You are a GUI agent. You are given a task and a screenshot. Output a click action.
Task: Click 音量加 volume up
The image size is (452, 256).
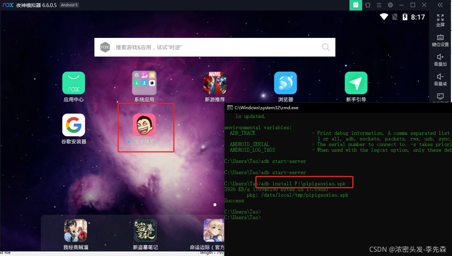tap(440, 60)
